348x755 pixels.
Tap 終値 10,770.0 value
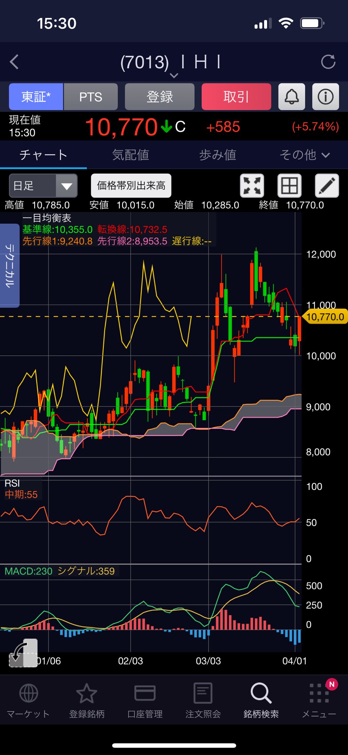(x=291, y=205)
